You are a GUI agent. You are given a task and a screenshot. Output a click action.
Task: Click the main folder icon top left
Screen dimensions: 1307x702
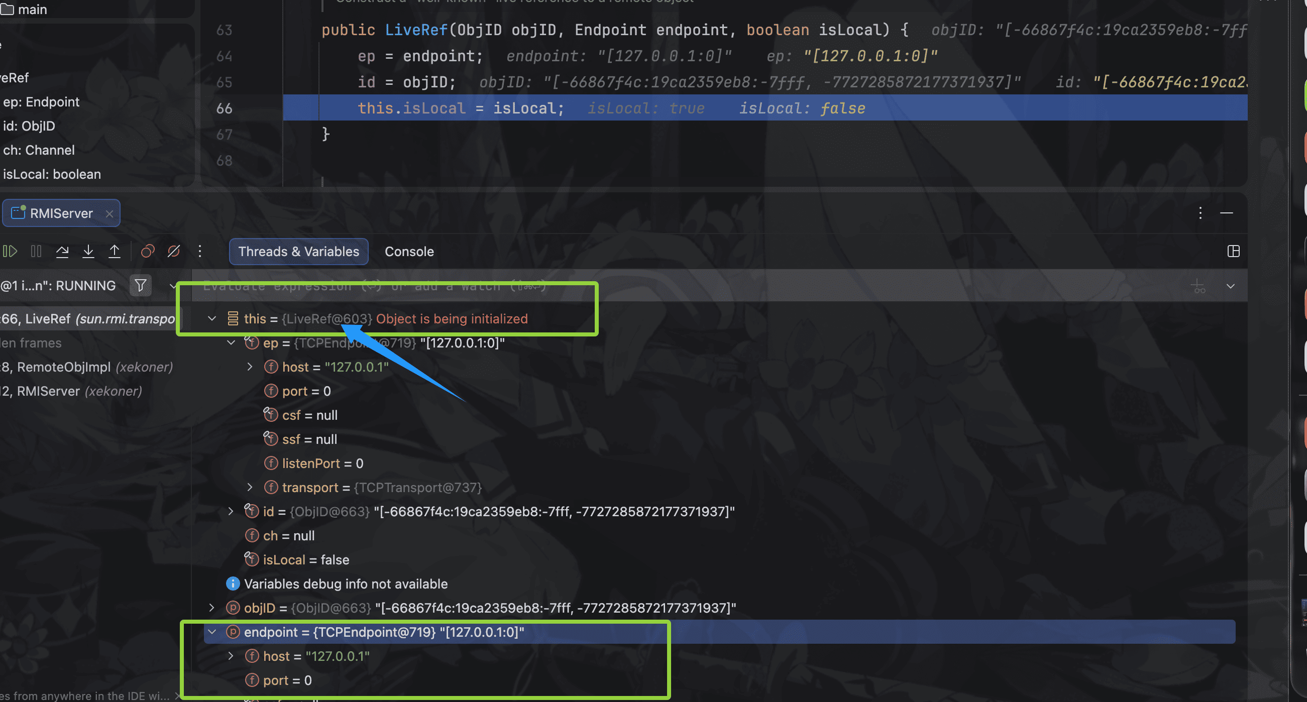pyautogui.click(x=8, y=9)
